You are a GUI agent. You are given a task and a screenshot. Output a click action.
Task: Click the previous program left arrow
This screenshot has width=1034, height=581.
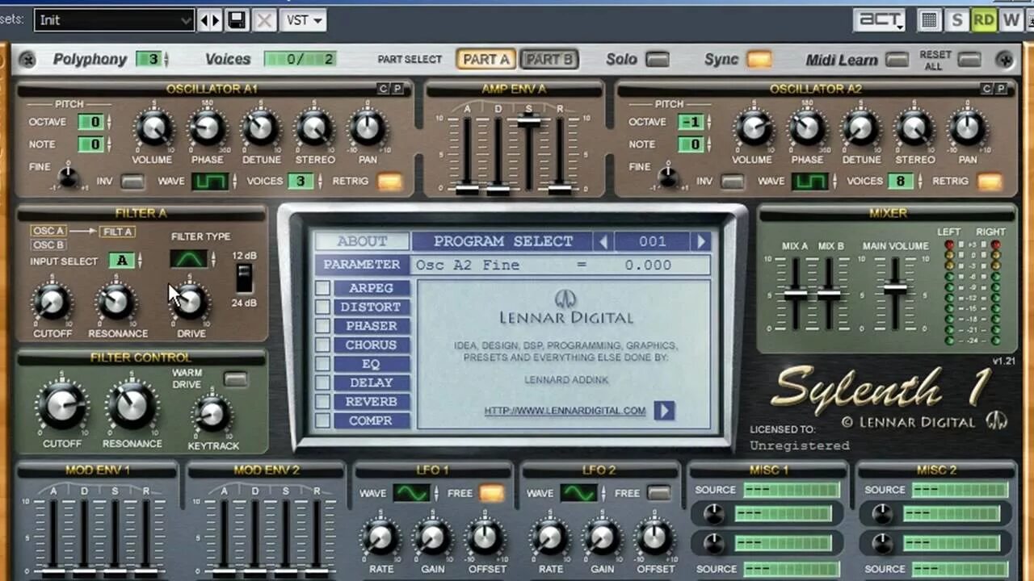[x=603, y=241]
